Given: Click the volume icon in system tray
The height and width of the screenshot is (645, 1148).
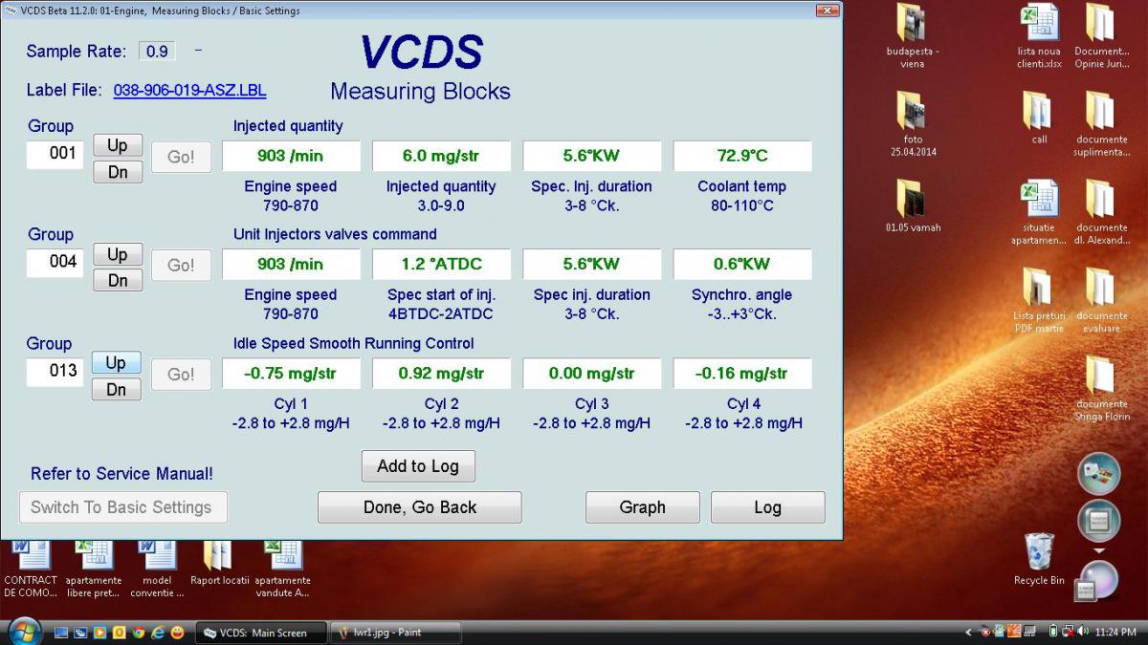Looking at the screenshot, I should tap(1082, 632).
